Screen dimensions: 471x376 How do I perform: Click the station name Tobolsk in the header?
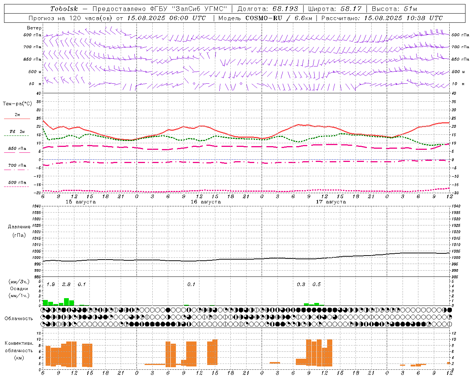[x=64, y=9]
